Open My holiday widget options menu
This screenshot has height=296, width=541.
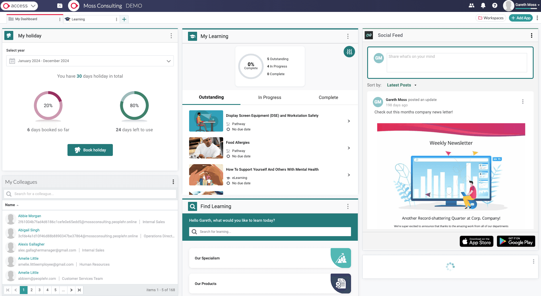pos(171,36)
